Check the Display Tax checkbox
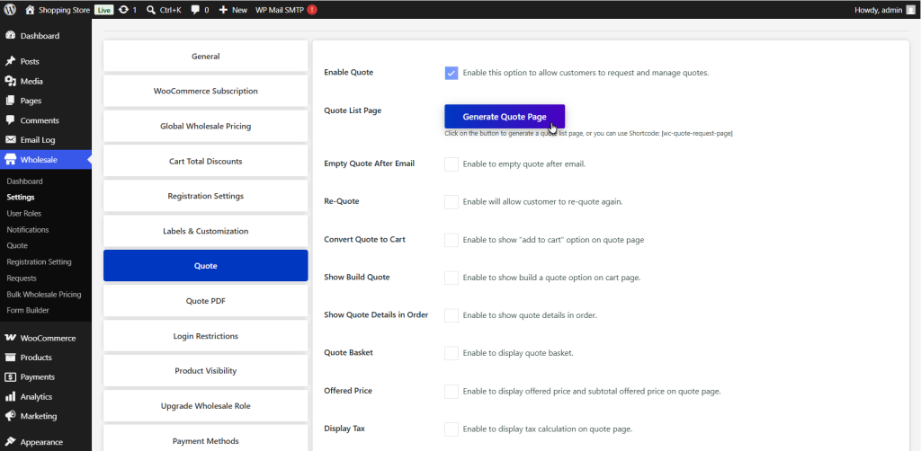 pyautogui.click(x=452, y=429)
